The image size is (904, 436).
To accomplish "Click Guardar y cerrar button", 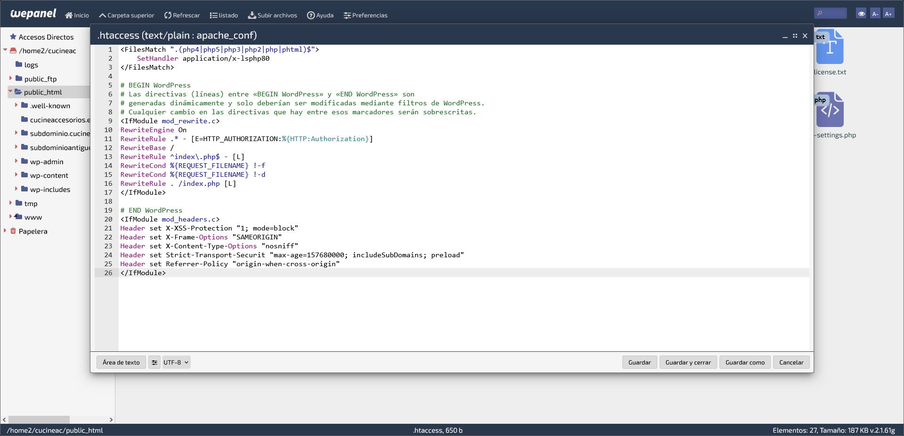I will pos(688,362).
